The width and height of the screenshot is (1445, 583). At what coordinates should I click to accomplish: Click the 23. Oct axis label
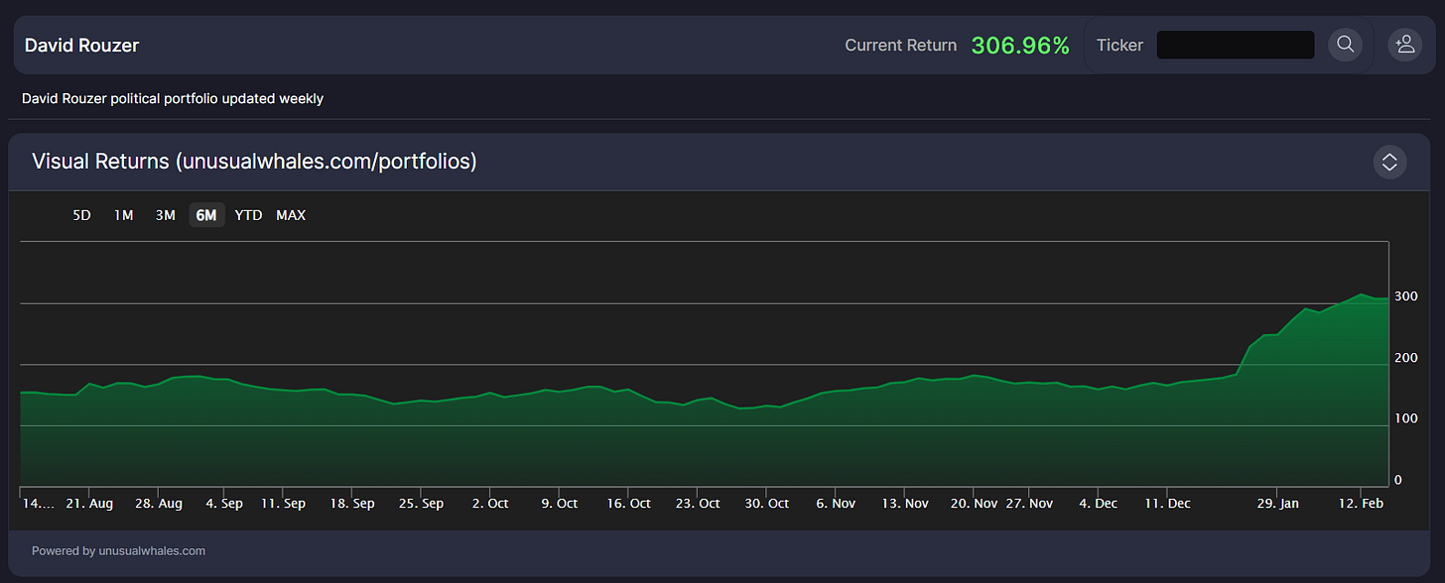pos(698,504)
